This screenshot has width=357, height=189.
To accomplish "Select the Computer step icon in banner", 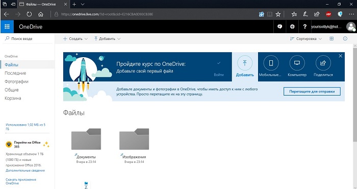I will tap(297, 63).
